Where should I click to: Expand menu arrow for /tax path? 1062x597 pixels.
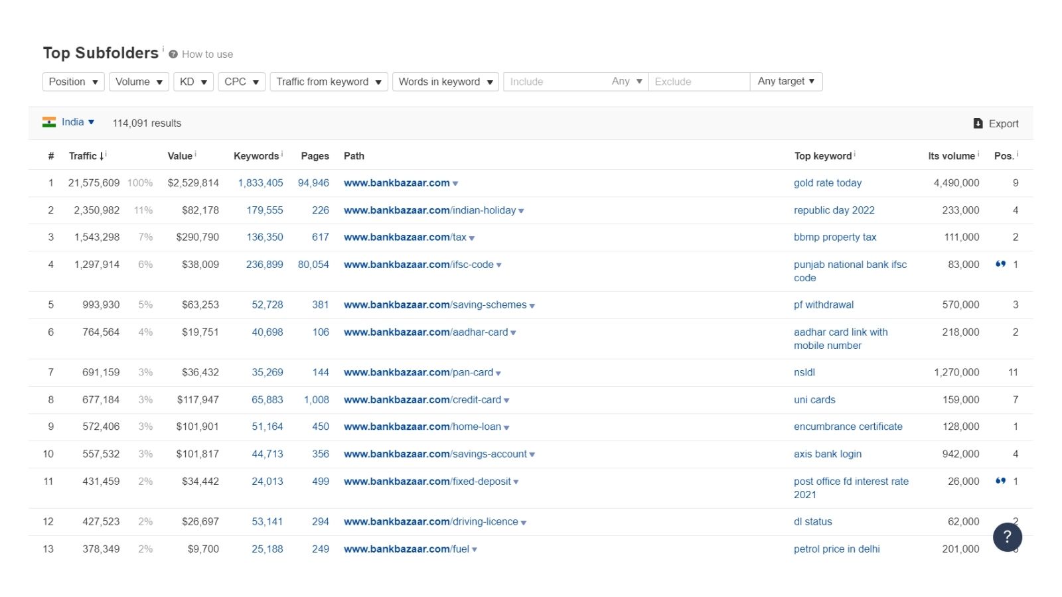(472, 238)
